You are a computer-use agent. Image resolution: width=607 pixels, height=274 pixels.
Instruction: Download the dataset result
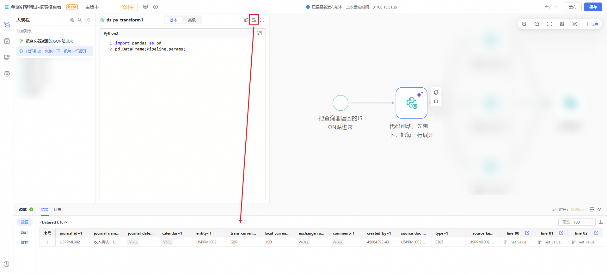[601, 222]
